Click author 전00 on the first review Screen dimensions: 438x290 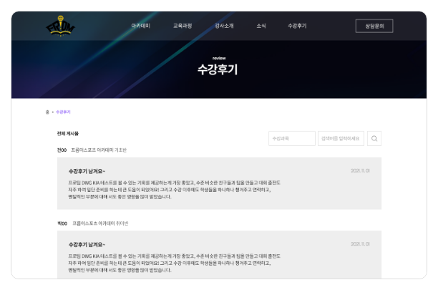click(x=62, y=150)
